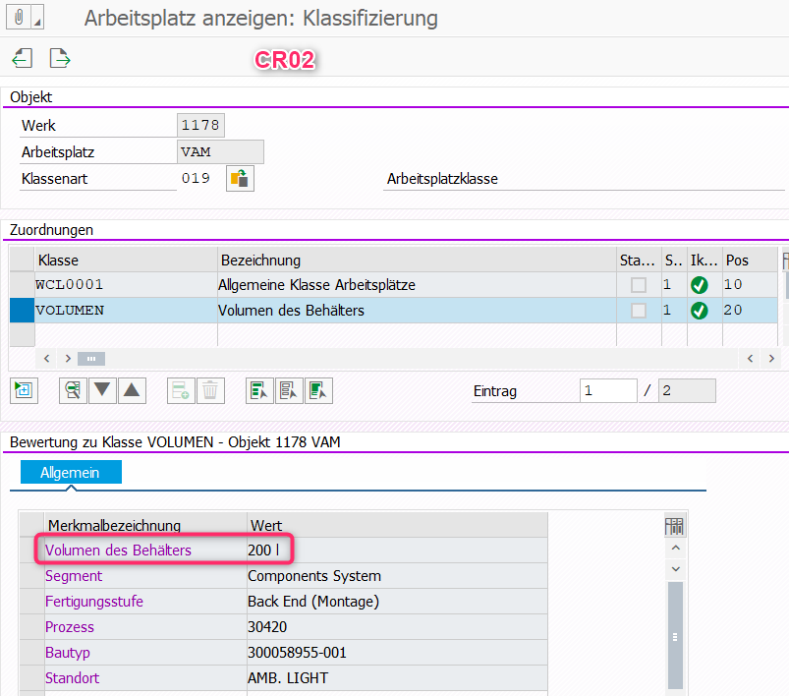The image size is (789, 696).
Task: Toggle the status checkbox for class WCL0001
Action: (639, 285)
